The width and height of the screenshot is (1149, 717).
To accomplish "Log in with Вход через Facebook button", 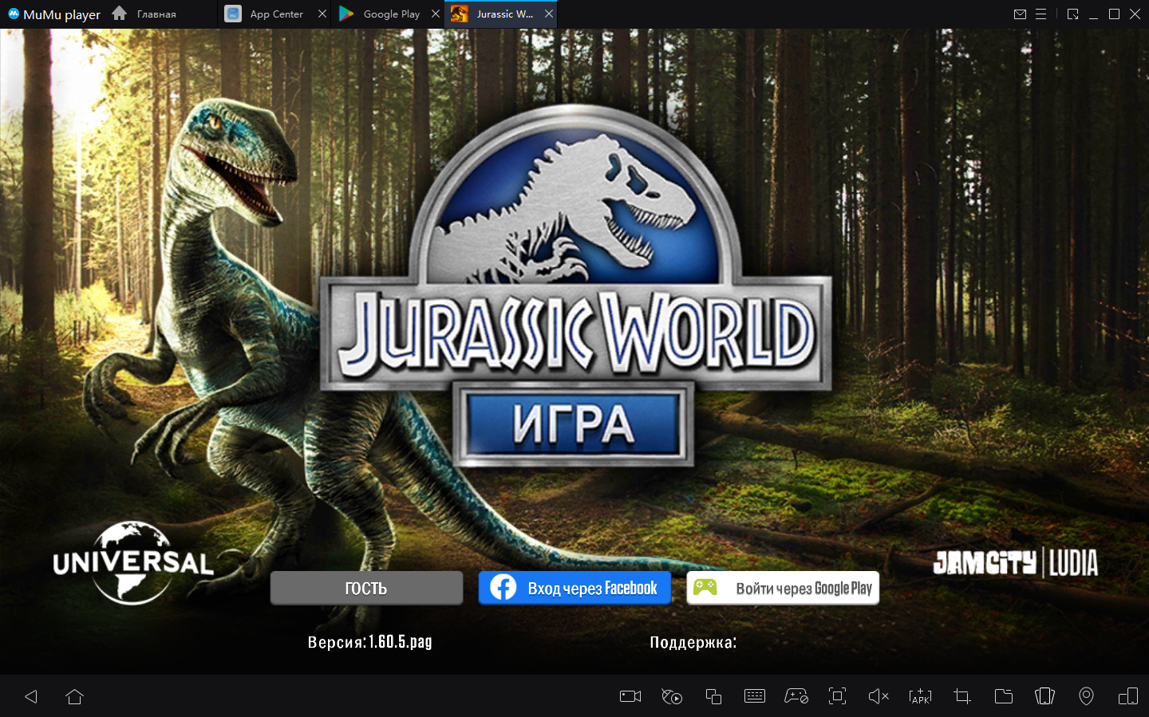I will pyautogui.click(x=574, y=589).
